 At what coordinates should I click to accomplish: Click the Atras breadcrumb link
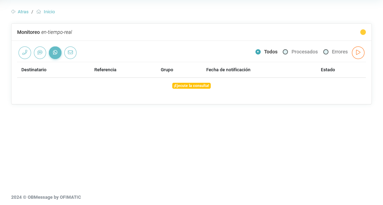pos(23,12)
